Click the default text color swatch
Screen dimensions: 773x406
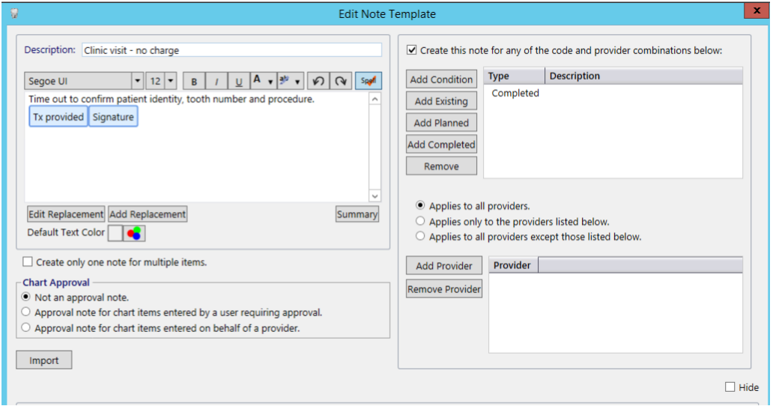[x=115, y=233]
